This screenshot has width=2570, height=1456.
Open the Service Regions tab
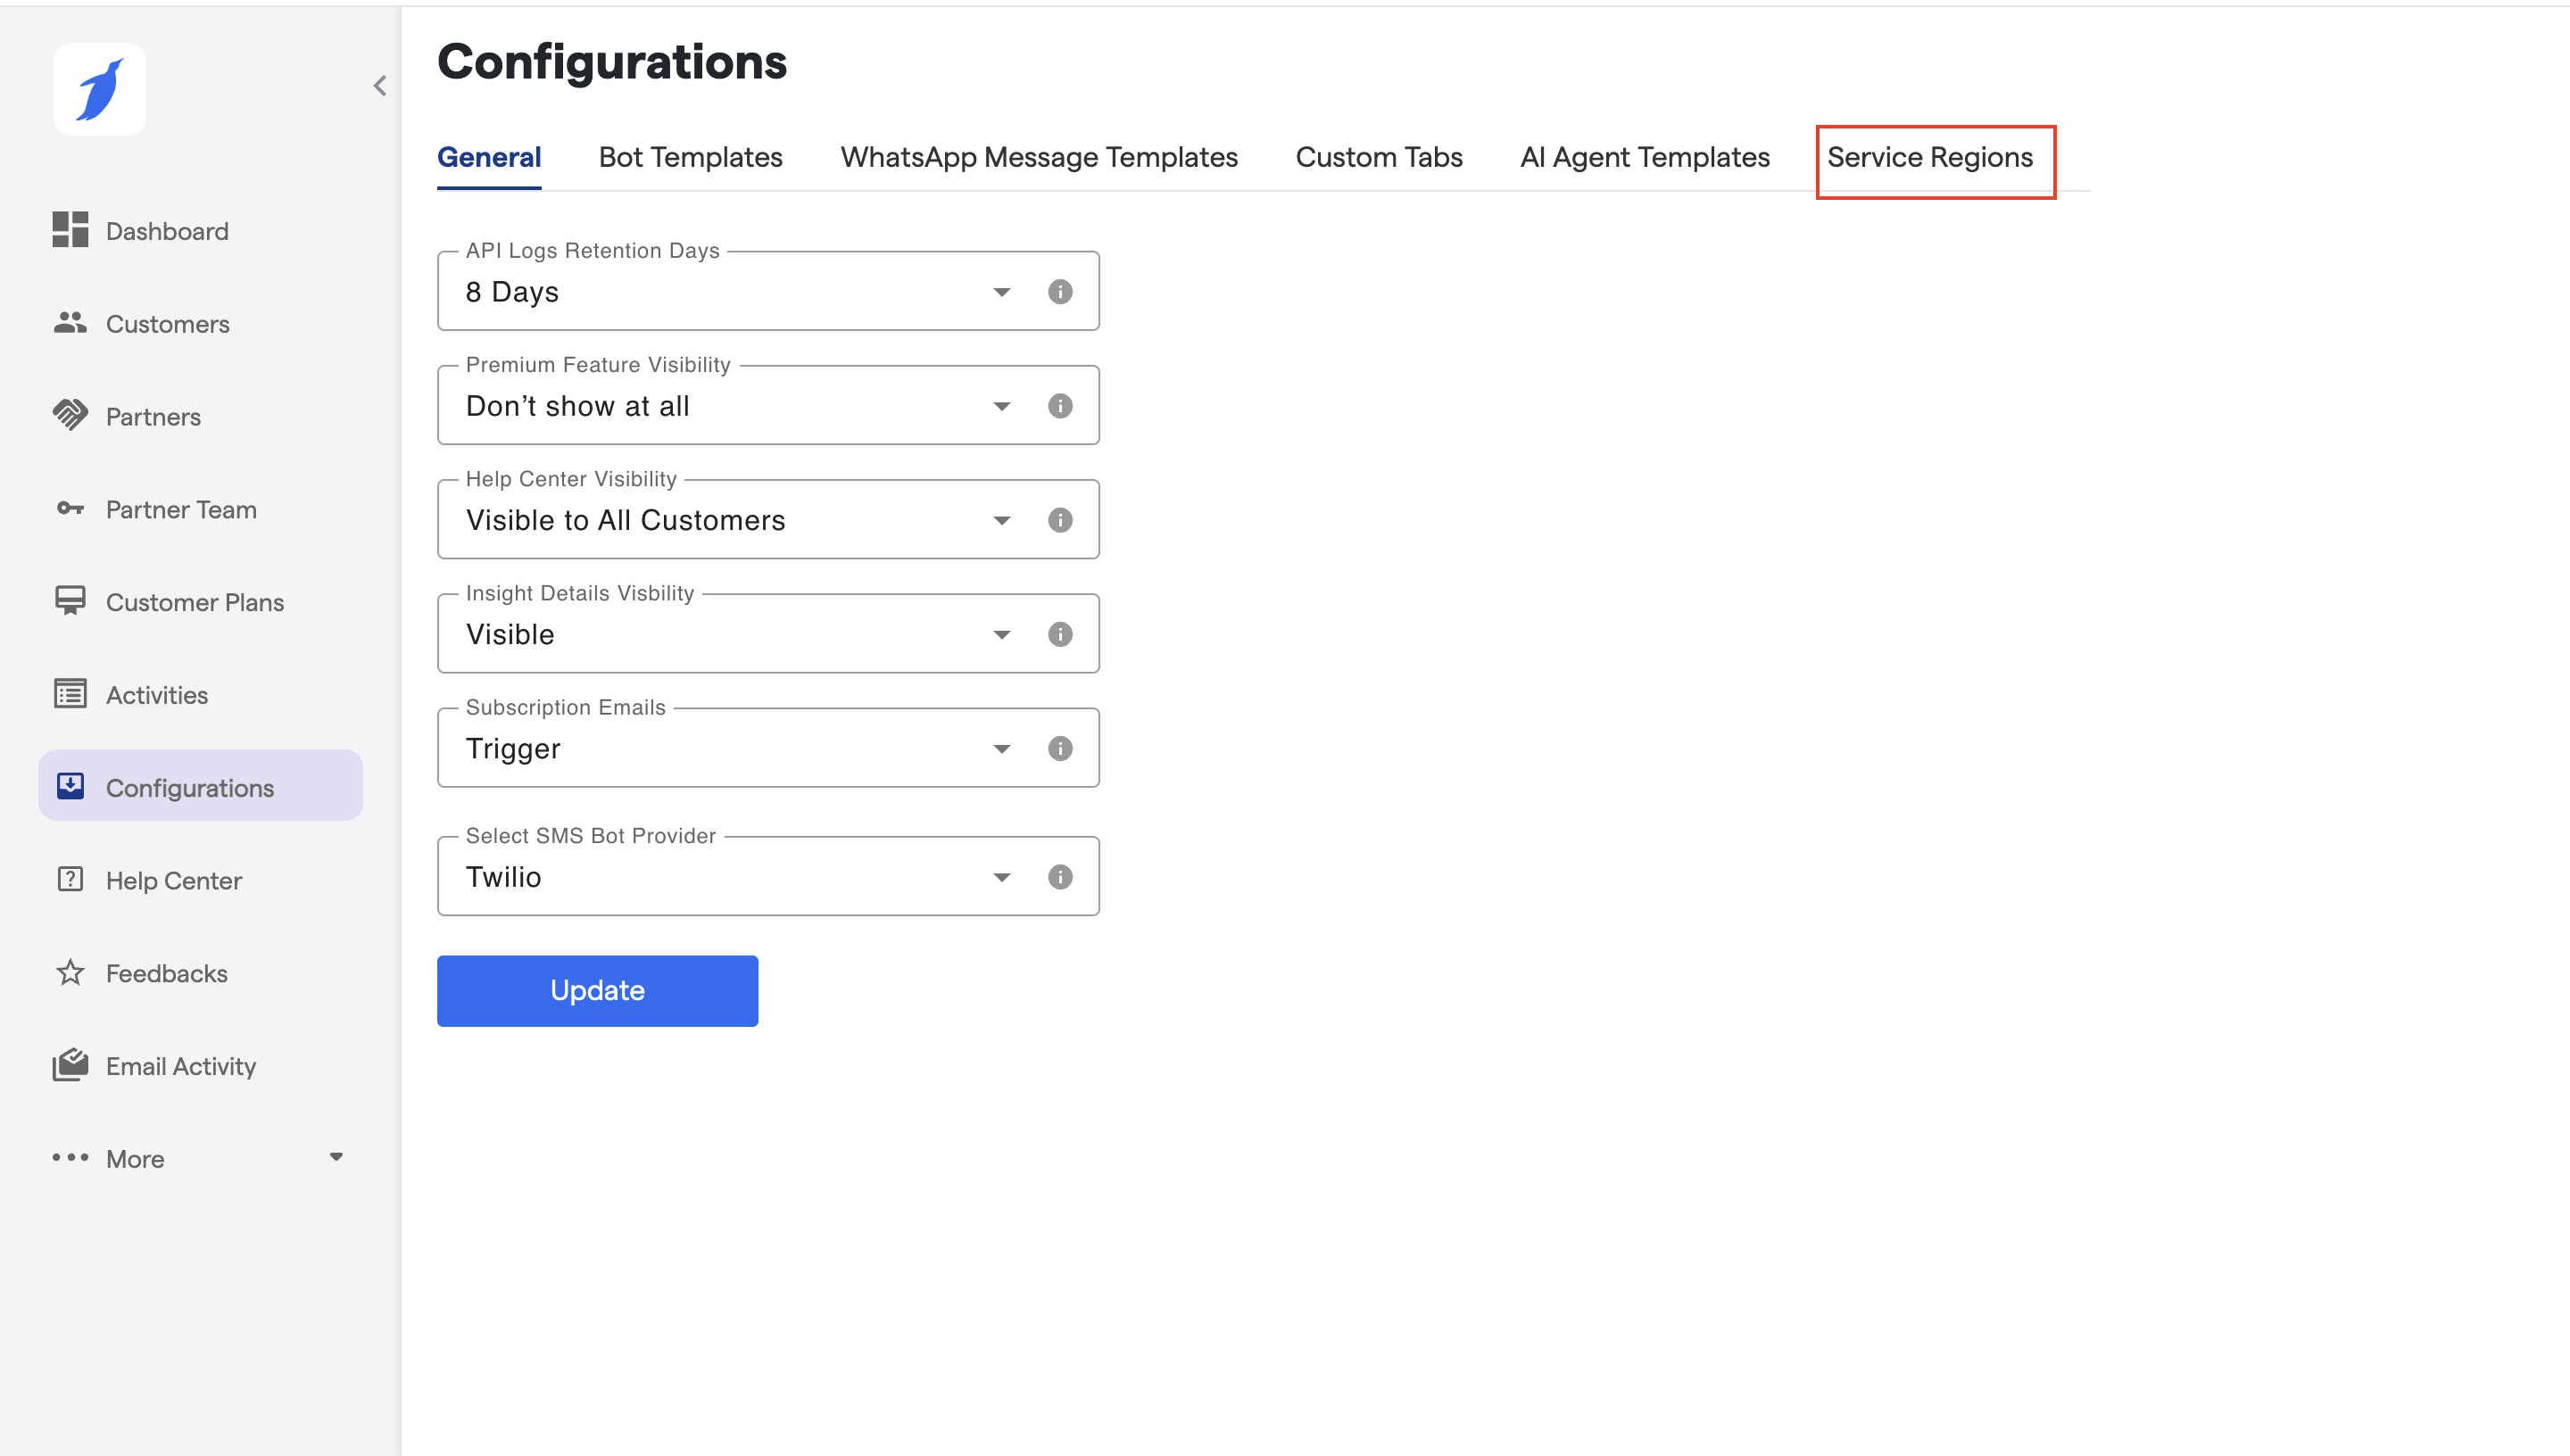click(x=1929, y=157)
